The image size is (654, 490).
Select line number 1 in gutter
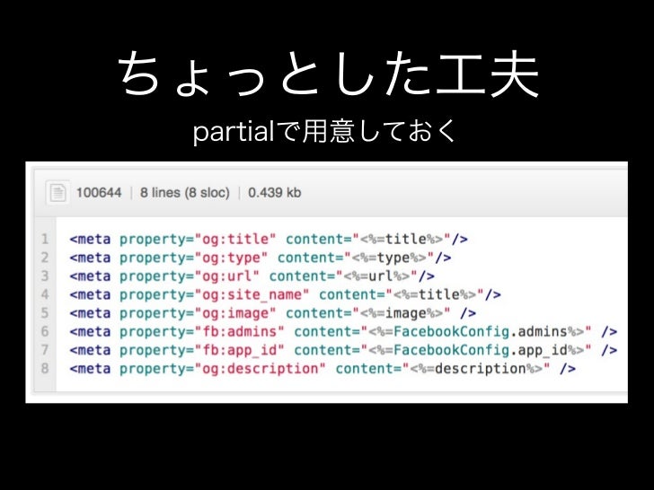(x=45, y=239)
